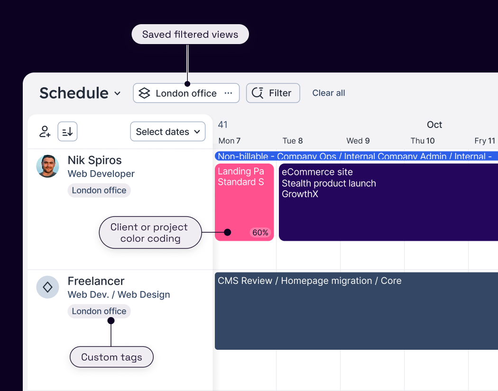Screen dimensions: 498x391
Task: Select the Oct month header
Action: pyautogui.click(x=434, y=125)
